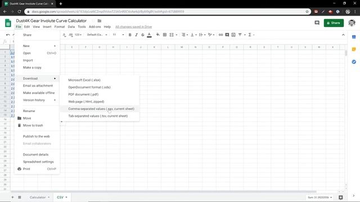360x202 pixels.
Task: Open the Insert menu
Action: tap(47, 27)
